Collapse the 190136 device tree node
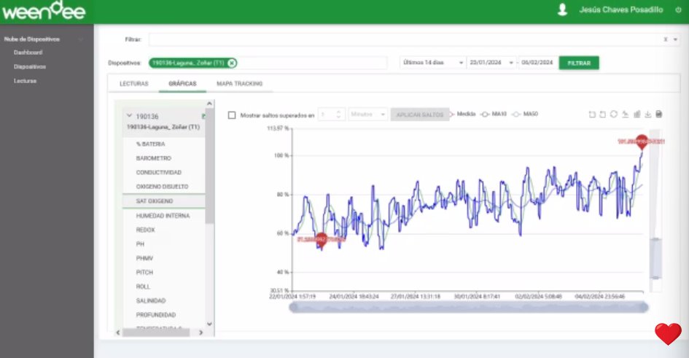689x358 pixels. (x=129, y=116)
